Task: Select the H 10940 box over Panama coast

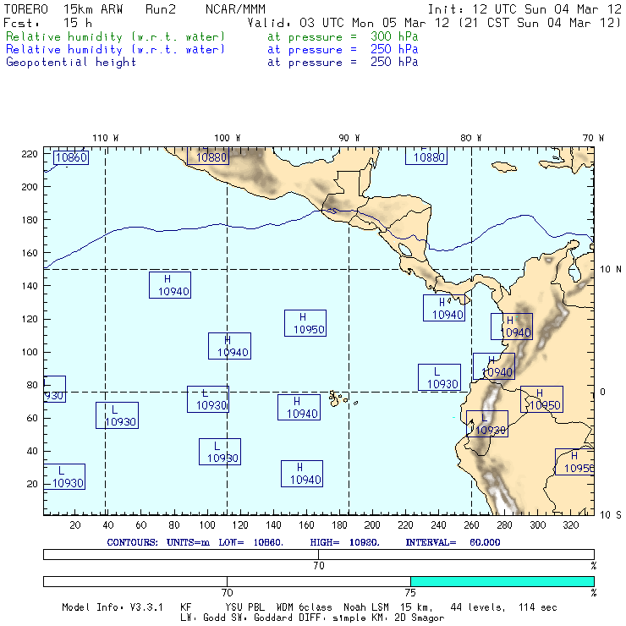Action: [x=444, y=308]
